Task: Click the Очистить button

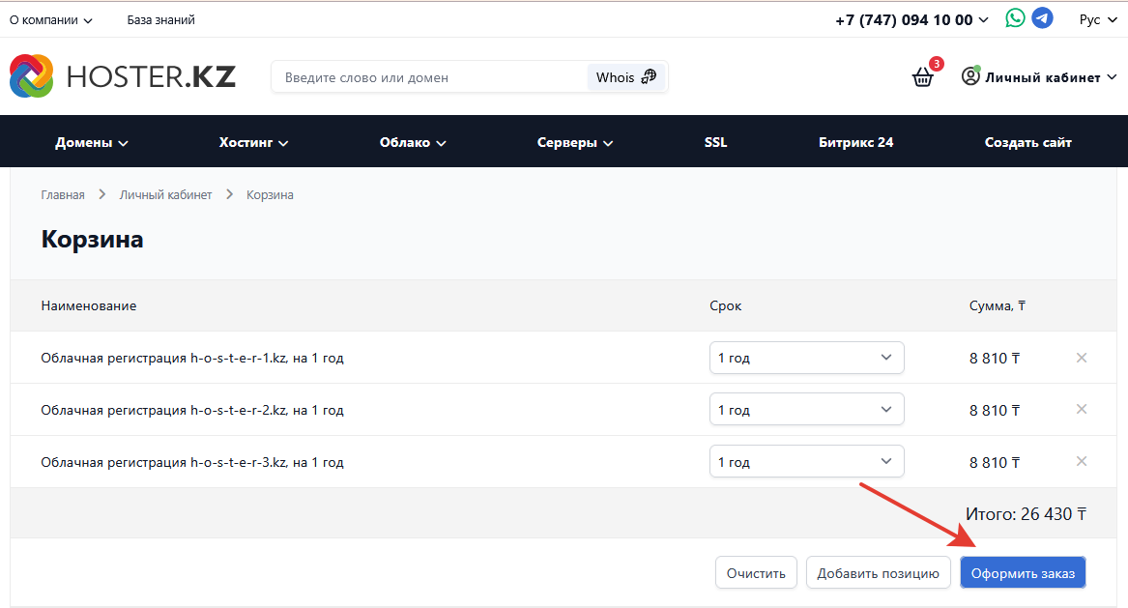Action: coord(756,573)
